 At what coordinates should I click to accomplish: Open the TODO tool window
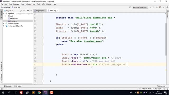click(x=18, y=86)
